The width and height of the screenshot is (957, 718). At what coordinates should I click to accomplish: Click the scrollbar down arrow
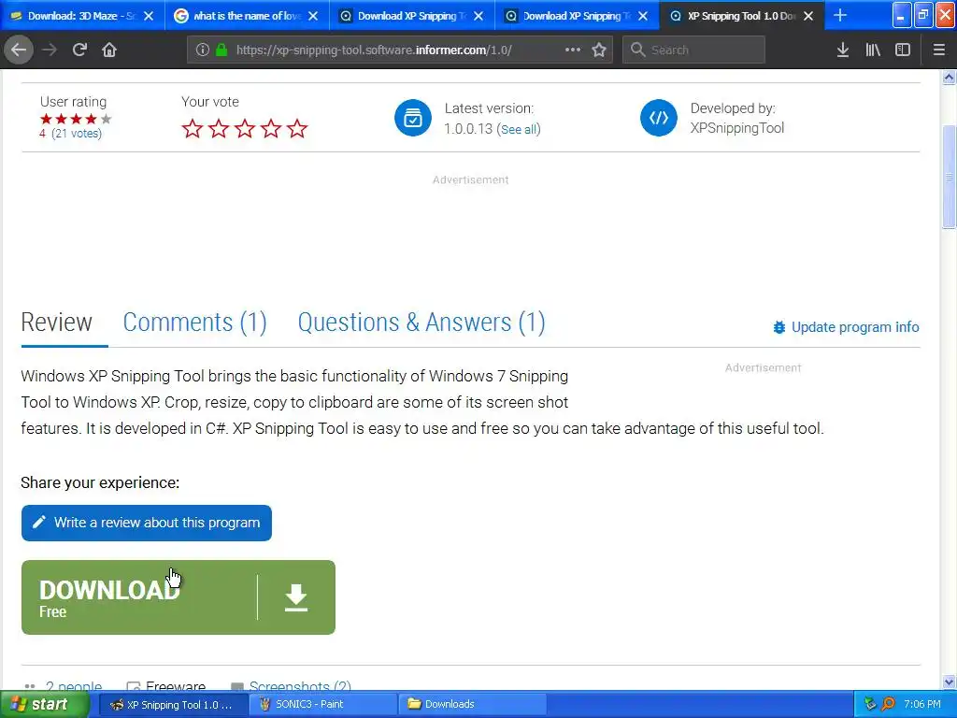(x=949, y=682)
